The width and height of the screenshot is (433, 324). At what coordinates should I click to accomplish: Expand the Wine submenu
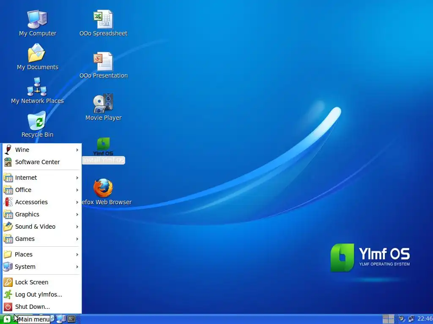point(42,150)
